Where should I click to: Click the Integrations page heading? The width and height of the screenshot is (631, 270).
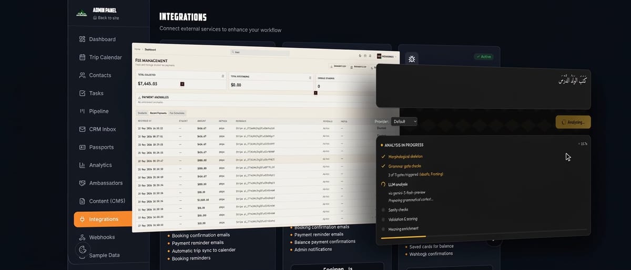pyautogui.click(x=183, y=17)
